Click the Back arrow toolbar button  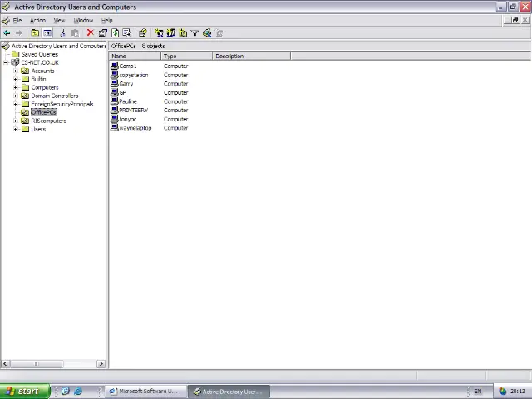click(x=7, y=33)
